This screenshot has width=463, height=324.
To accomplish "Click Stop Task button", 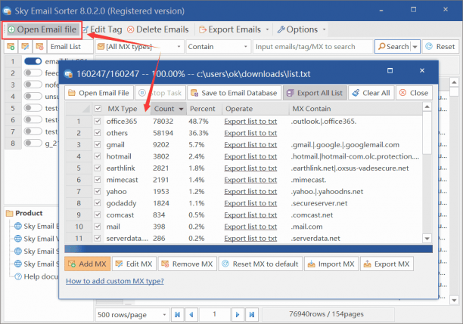I will (x=160, y=93).
